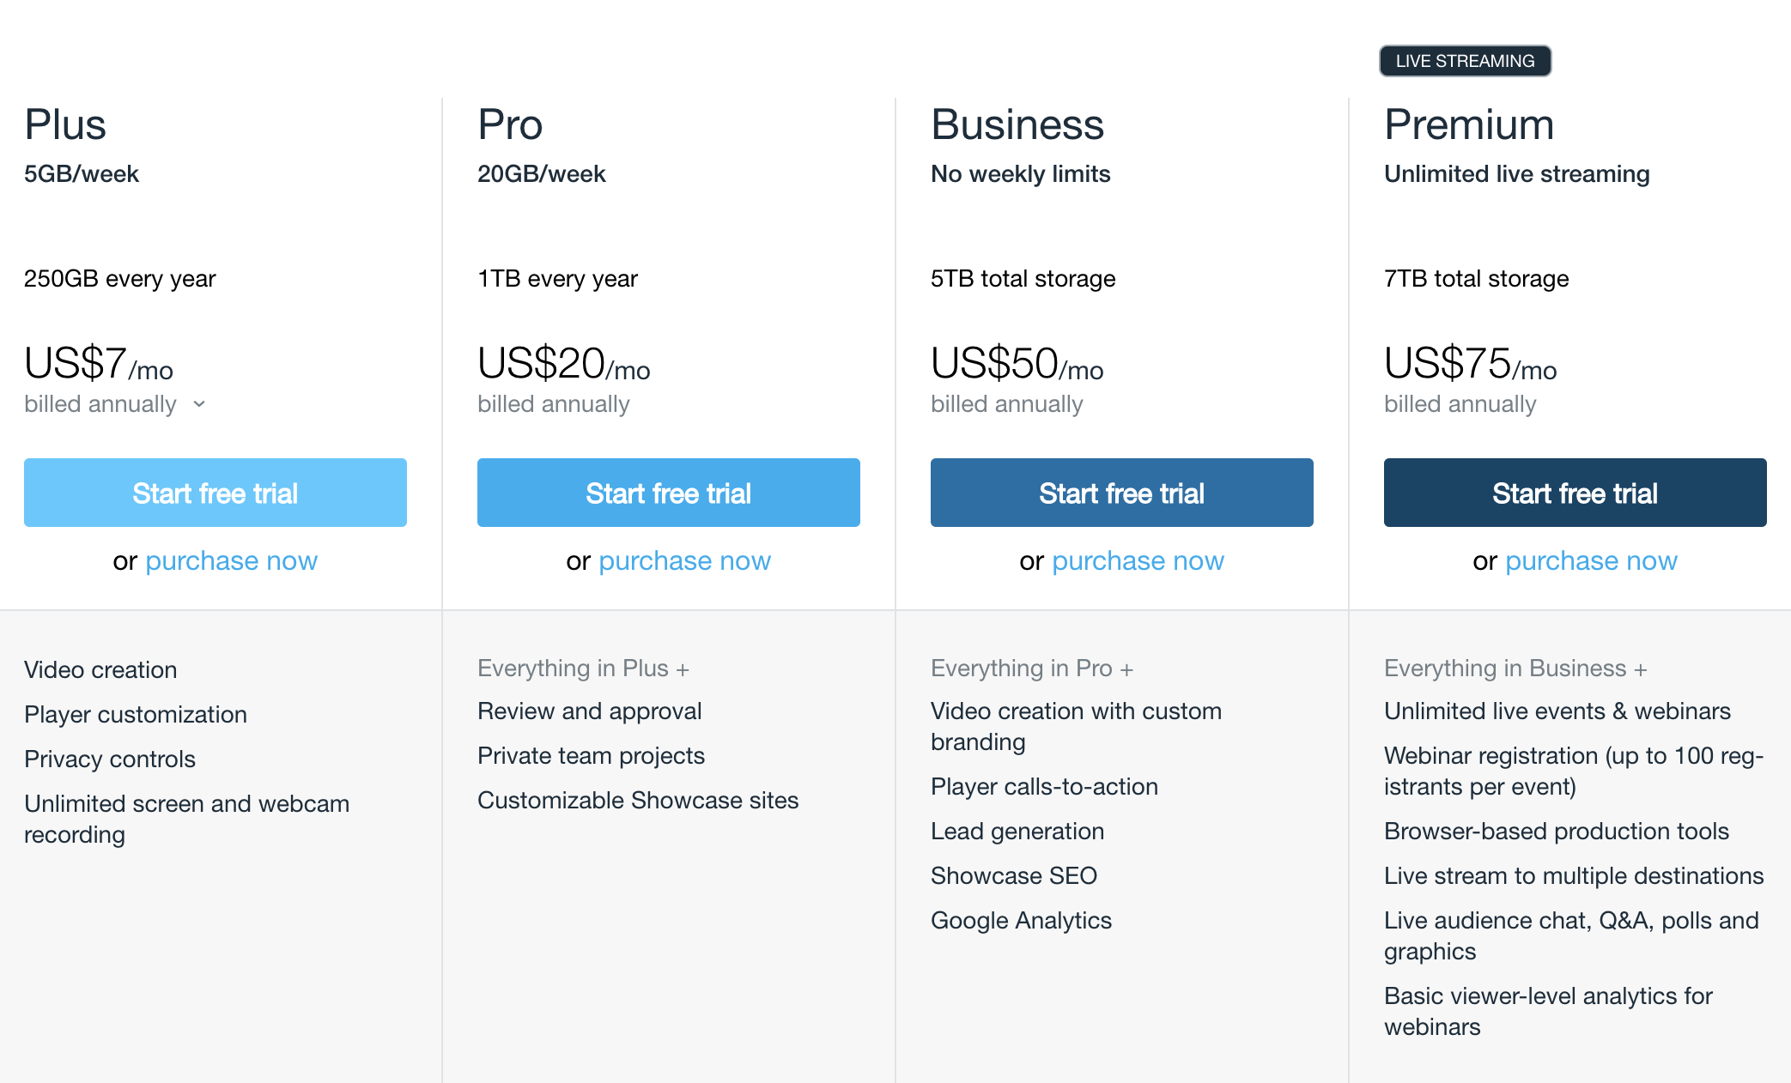Select the Business plan heading
This screenshot has height=1083, width=1791.
click(1017, 124)
